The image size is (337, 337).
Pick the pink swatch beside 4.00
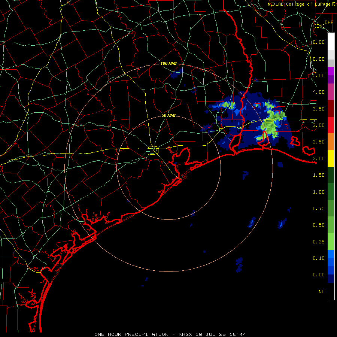[331, 92]
